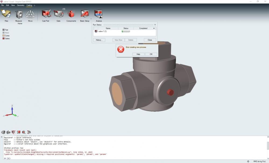Click the Gate tool icon

[x=58, y=14]
